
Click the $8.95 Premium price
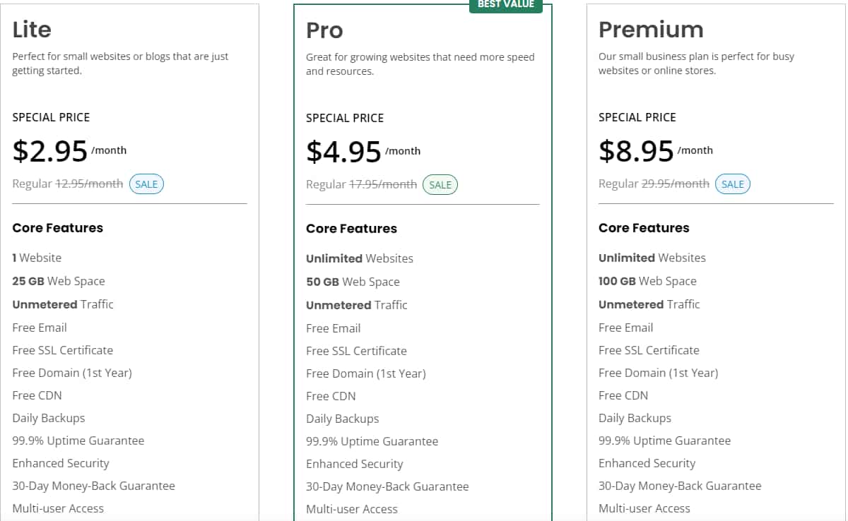636,151
